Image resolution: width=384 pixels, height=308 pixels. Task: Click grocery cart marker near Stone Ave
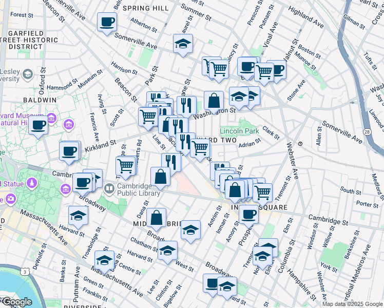[x=264, y=73]
